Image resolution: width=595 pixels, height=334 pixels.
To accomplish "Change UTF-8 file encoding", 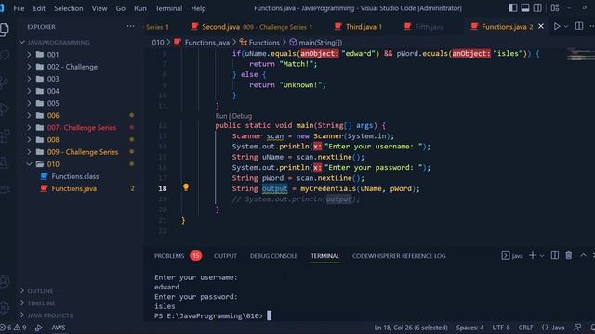I will (501, 328).
